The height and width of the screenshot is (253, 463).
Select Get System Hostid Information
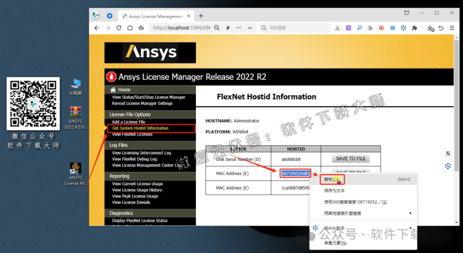coord(140,128)
